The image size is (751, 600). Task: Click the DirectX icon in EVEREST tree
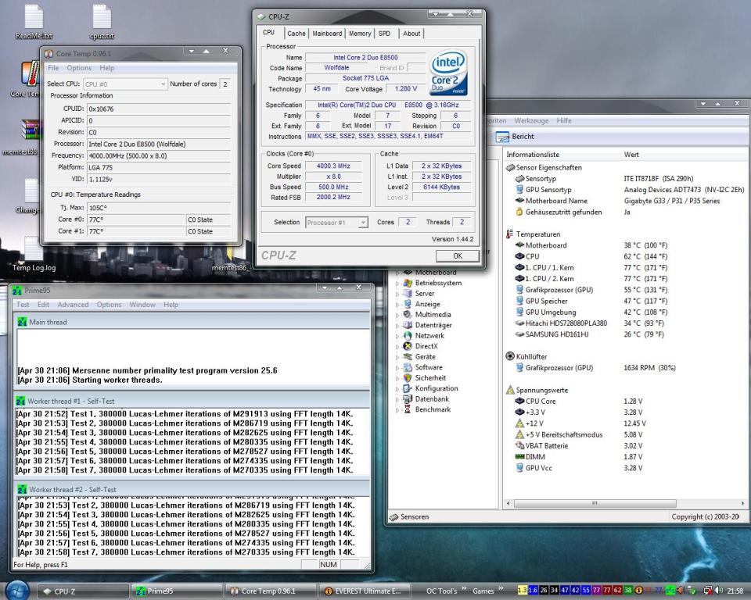coord(408,346)
